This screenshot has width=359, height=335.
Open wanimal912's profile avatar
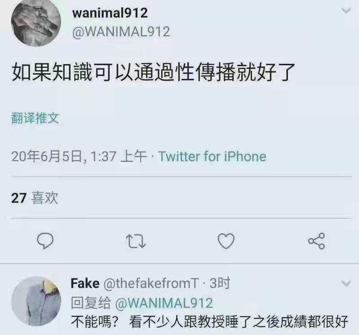(36, 22)
